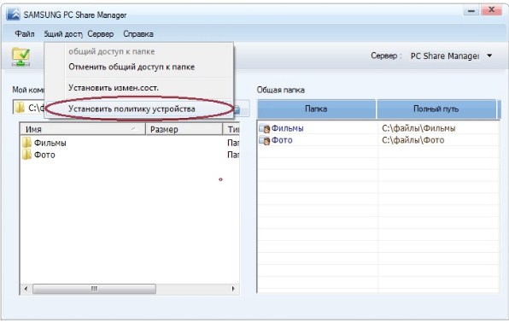Viewport: 509px width, 323px height.
Task: Select Фото in the shared folder table
Action: pyautogui.click(x=282, y=140)
